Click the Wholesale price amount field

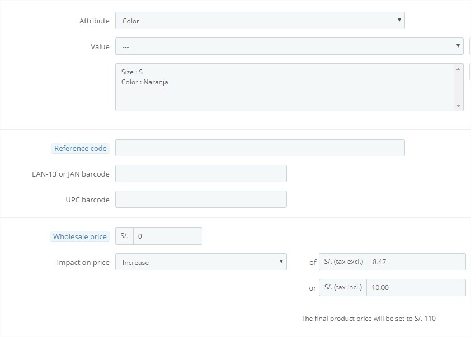168,236
